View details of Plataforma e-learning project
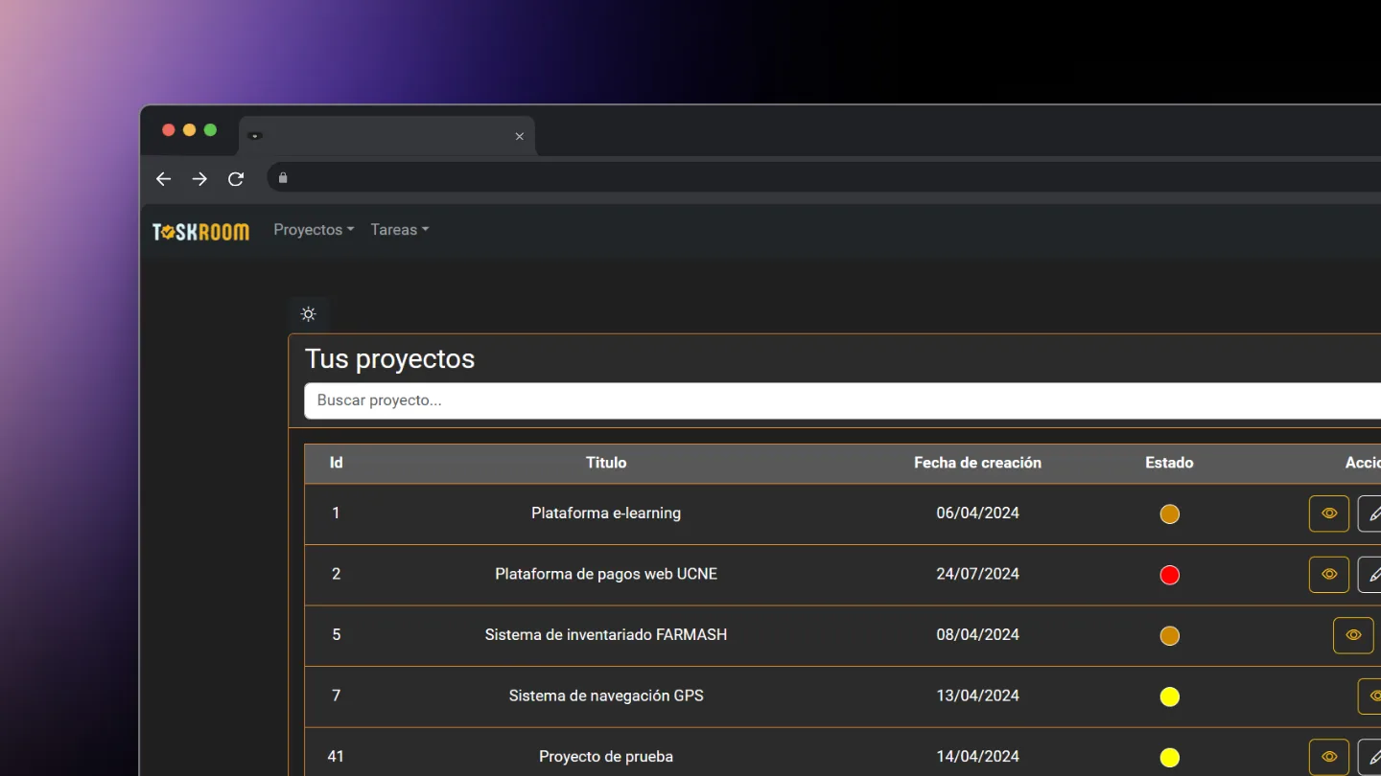Screen dimensions: 1381x776 tap(1329, 514)
